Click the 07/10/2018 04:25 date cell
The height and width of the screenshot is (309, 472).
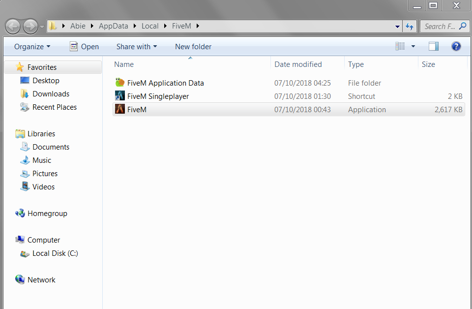click(302, 83)
